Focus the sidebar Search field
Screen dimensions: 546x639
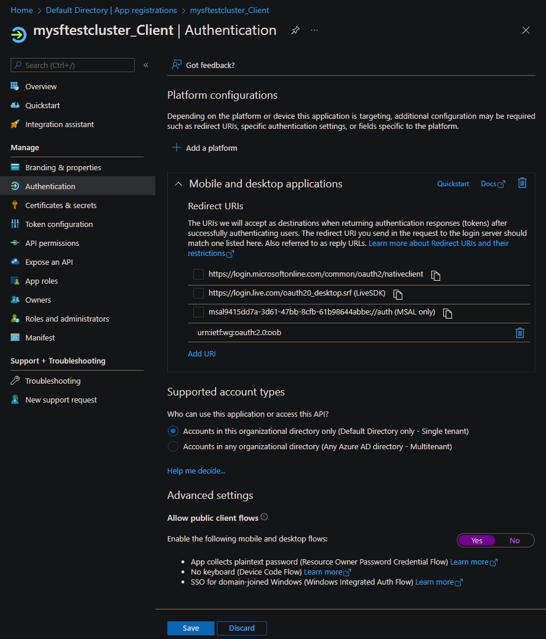click(73, 65)
